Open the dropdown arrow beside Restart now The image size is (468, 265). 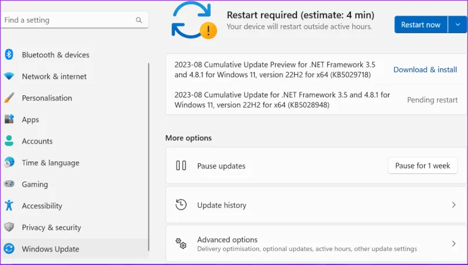point(457,25)
